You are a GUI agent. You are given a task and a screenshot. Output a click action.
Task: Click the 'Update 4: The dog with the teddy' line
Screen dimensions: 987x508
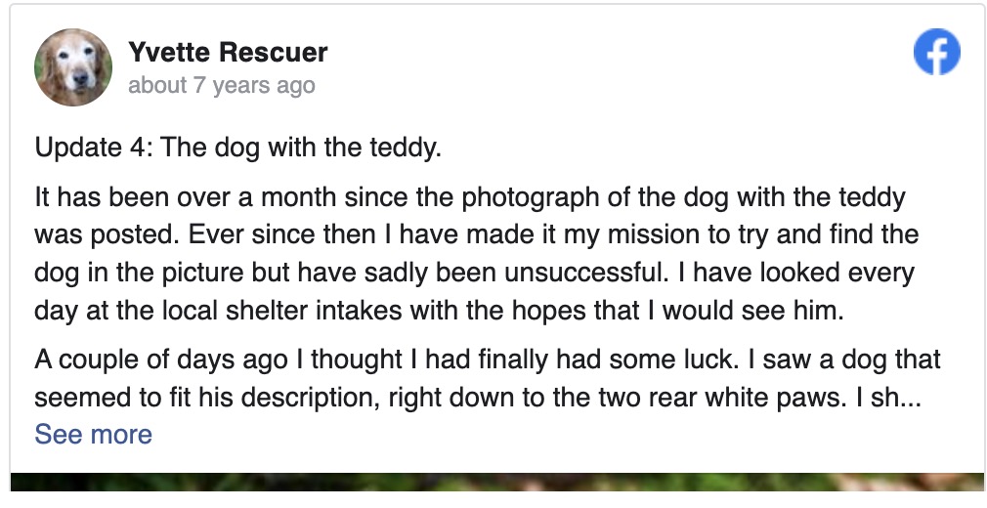[x=238, y=148]
